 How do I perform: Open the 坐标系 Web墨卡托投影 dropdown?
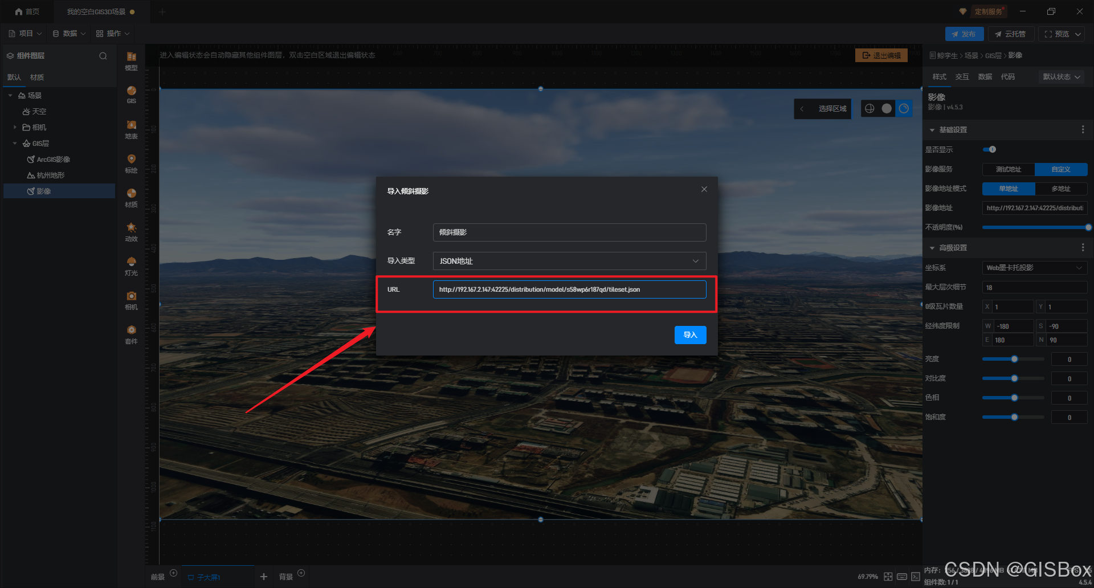1035,268
